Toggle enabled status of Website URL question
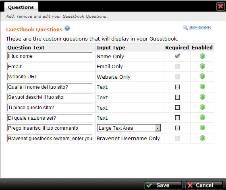 (x=202, y=76)
